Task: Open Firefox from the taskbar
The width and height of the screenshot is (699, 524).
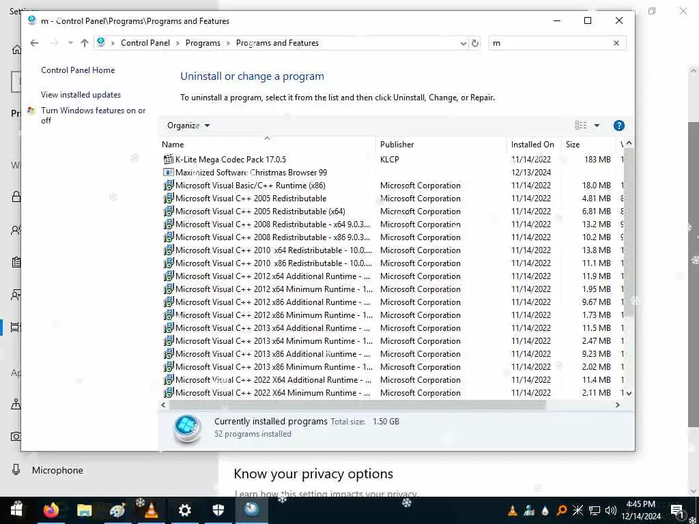Action: click(x=51, y=510)
